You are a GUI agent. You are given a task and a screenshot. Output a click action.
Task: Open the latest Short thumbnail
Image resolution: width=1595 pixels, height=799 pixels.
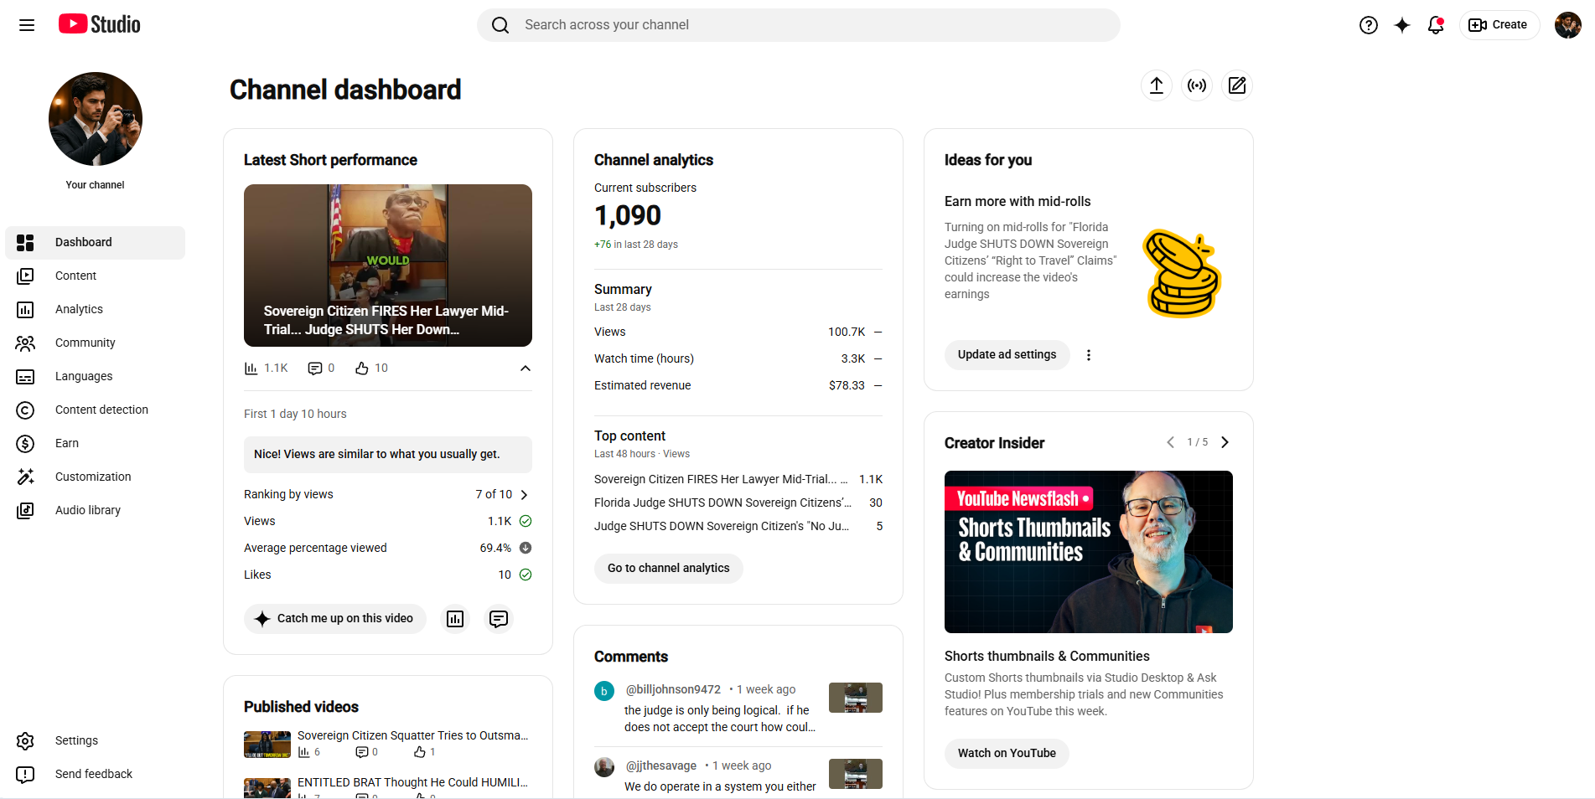click(x=388, y=265)
